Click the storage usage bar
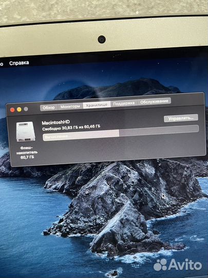 [121, 133]
